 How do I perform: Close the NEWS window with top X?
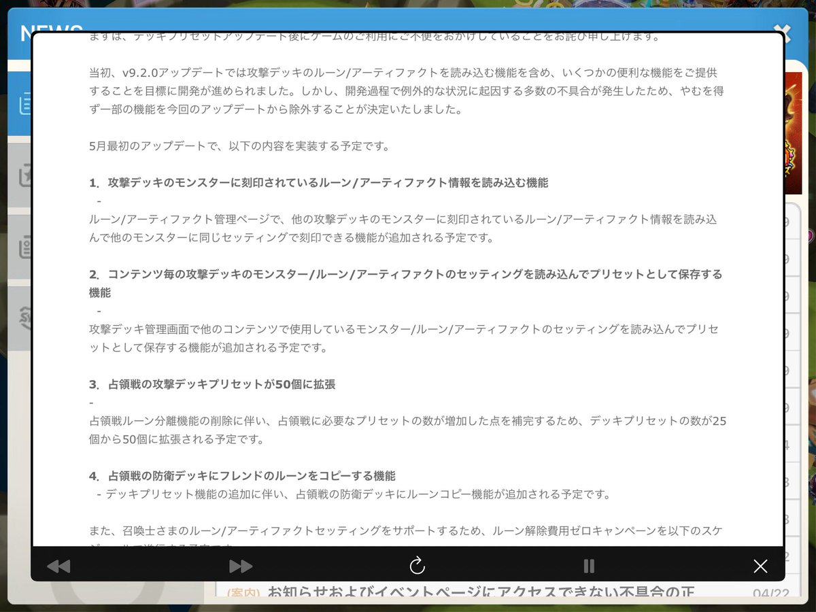[782, 32]
